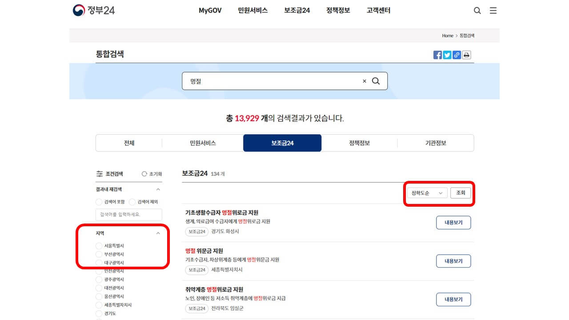This screenshot has height=320, width=569.
Task: Click 조회 to apply the sort order
Action: tap(461, 193)
